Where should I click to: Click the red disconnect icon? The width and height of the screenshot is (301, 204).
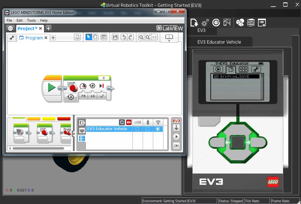pos(129,122)
